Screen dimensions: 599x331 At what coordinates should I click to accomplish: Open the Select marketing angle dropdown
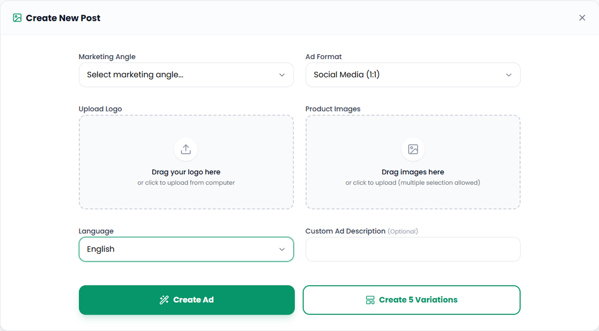(186, 75)
